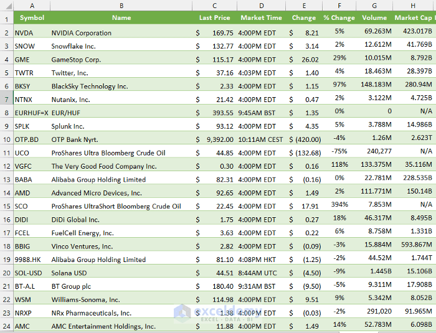Select the BABA symbol cell

point(32,178)
